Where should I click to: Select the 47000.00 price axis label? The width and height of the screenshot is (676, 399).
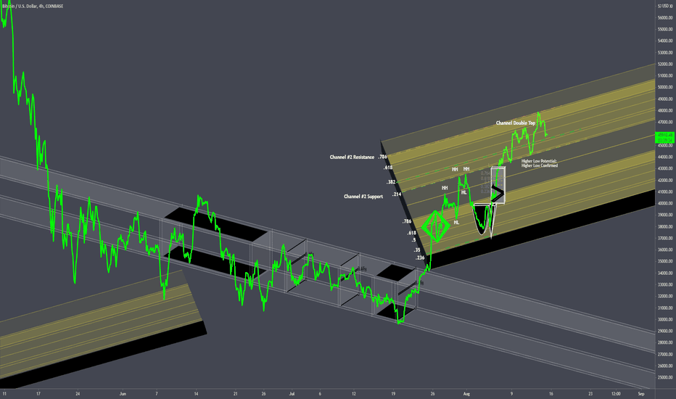pyautogui.click(x=666, y=123)
